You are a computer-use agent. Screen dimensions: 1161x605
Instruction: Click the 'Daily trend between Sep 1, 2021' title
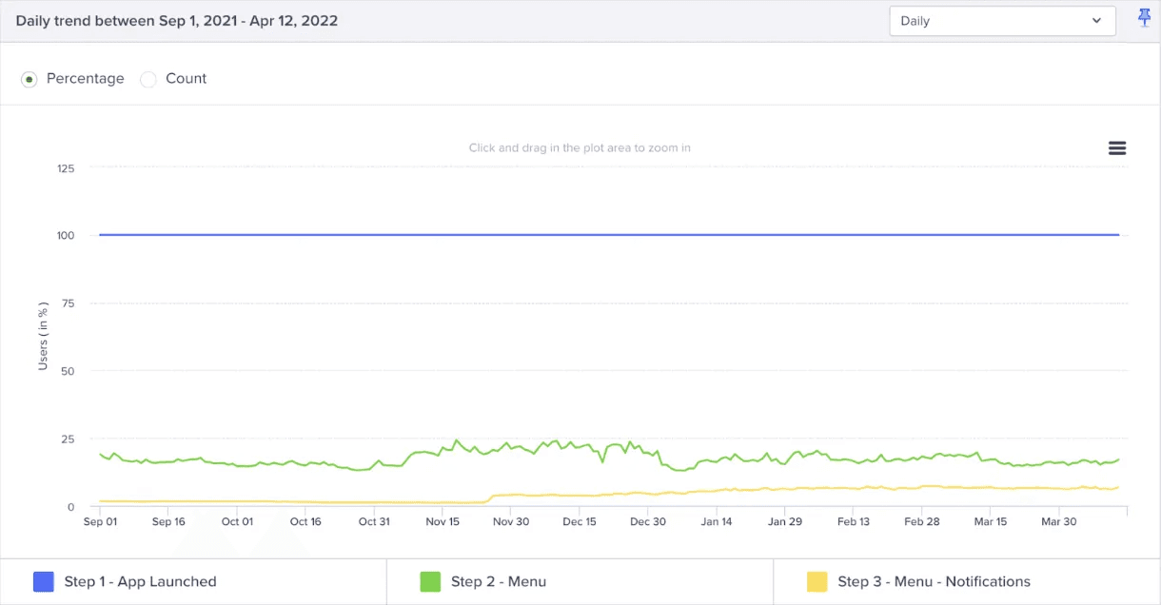(176, 20)
